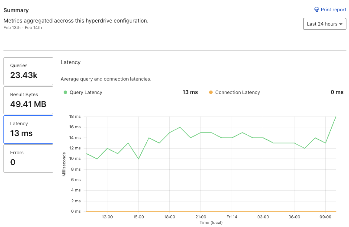Click the Fri 14 time axis label
This screenshot has height=227, width=349.
pyautogui.click(x=232, y=217)
